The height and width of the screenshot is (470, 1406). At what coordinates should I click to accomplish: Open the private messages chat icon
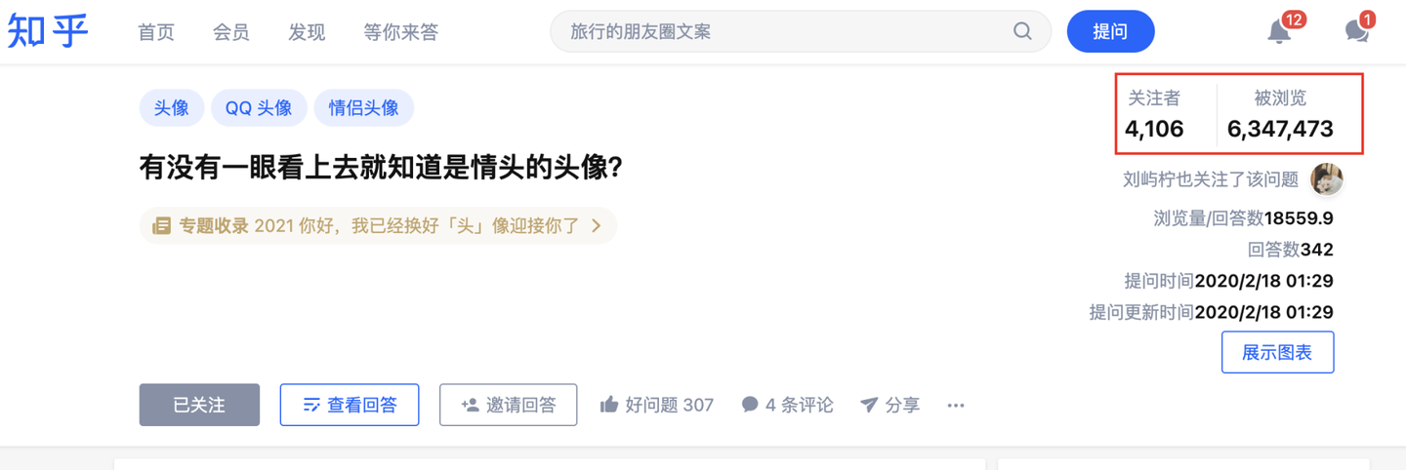pos(1357,31)
